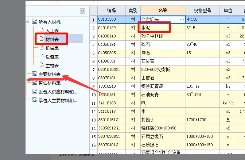
Task: Click the page icon beside 机械表
Action: [x=42, y=47]
